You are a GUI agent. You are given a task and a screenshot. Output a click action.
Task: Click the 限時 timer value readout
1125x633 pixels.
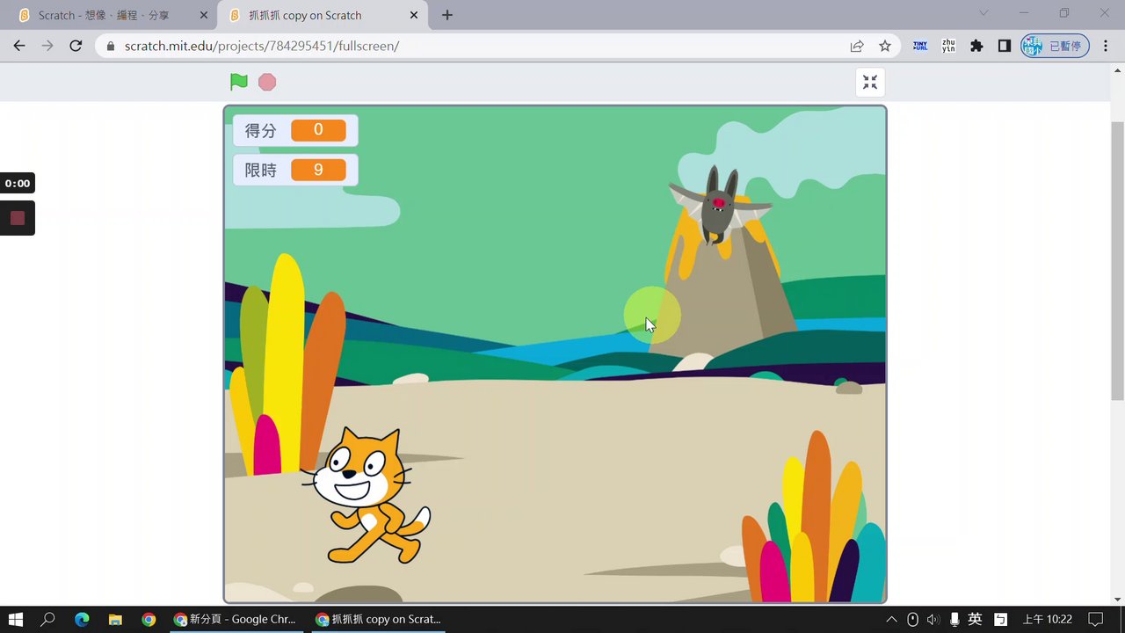pos(318,170)
